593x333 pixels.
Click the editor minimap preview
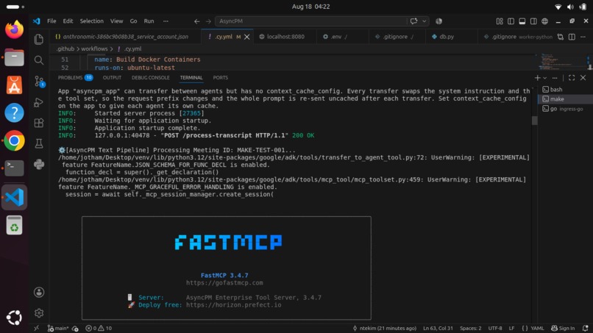point(561,62)
